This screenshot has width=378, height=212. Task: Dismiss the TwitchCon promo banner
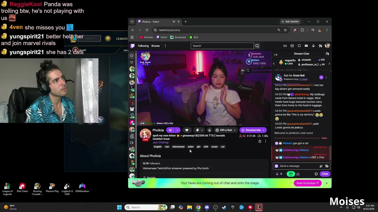tap(327, 183)
